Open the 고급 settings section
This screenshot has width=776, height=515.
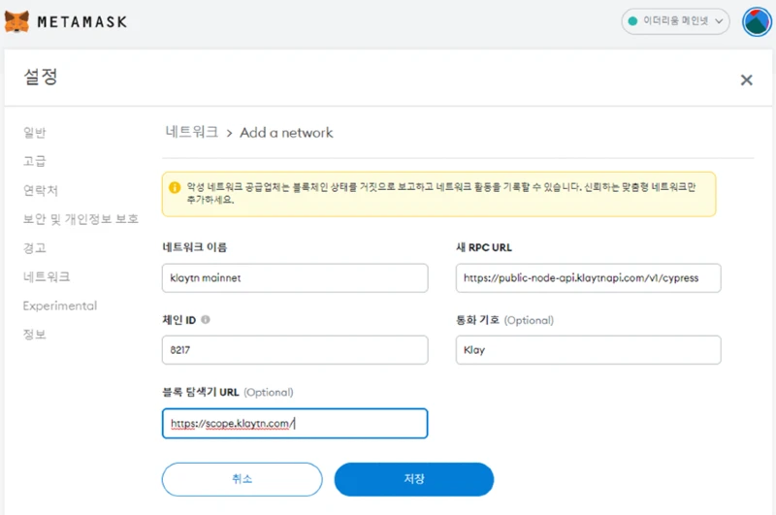coord(35,161)
